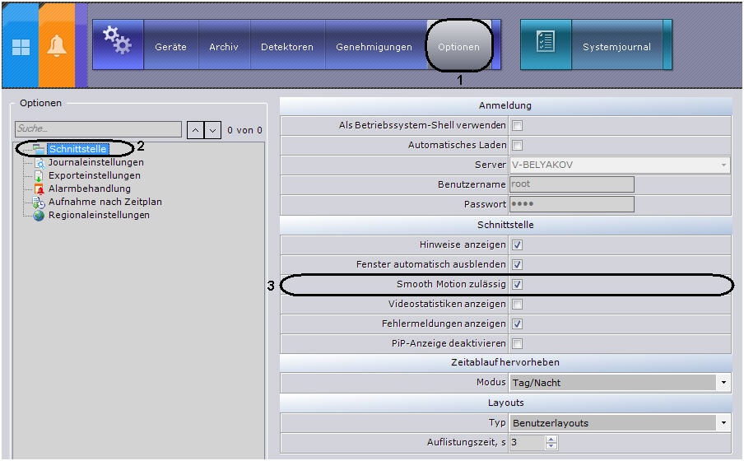
Task: Click the Auflistungszeit value field
Action: point(527,443)
